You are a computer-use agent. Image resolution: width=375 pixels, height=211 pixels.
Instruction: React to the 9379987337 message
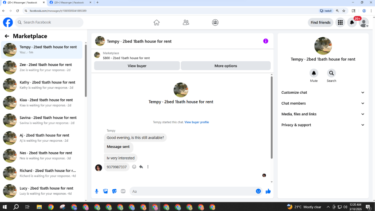click(134, 167)
